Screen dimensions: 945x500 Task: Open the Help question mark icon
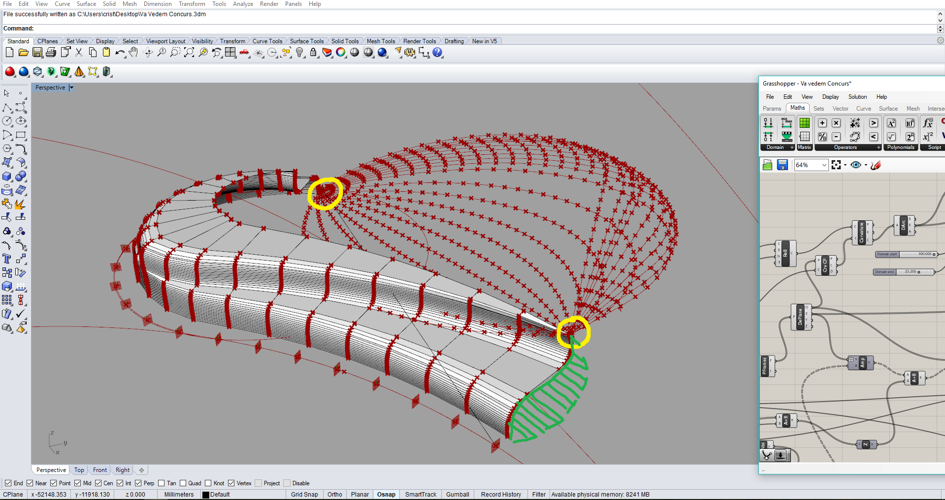click(x=437, y=53)
